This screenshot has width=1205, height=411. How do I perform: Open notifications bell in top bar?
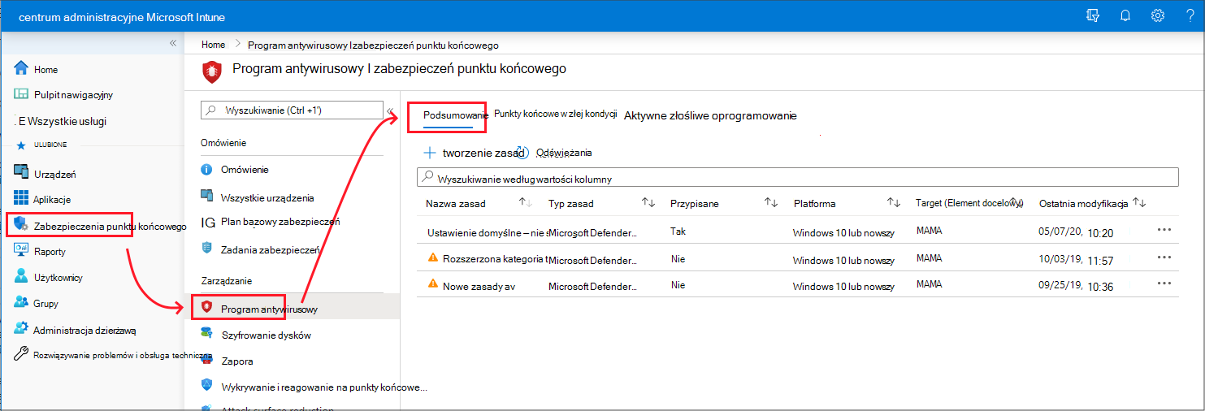(1125, 15)
